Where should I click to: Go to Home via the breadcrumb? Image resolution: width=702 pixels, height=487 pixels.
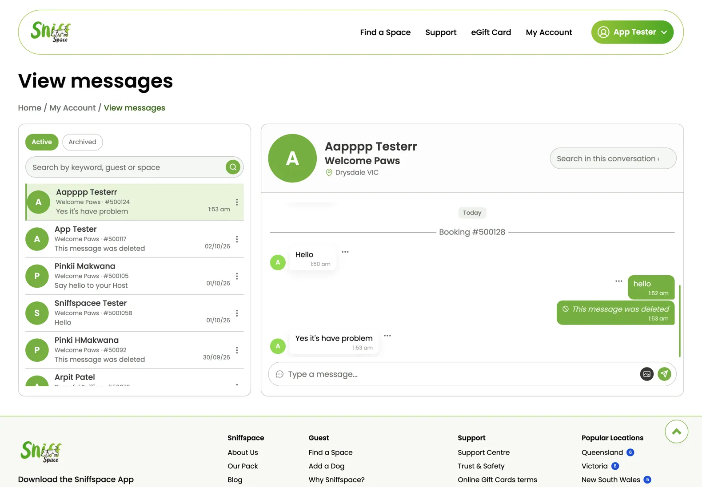pos(30,108)
